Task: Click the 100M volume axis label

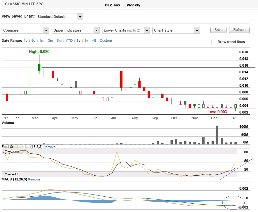Action: pos(244,127)
